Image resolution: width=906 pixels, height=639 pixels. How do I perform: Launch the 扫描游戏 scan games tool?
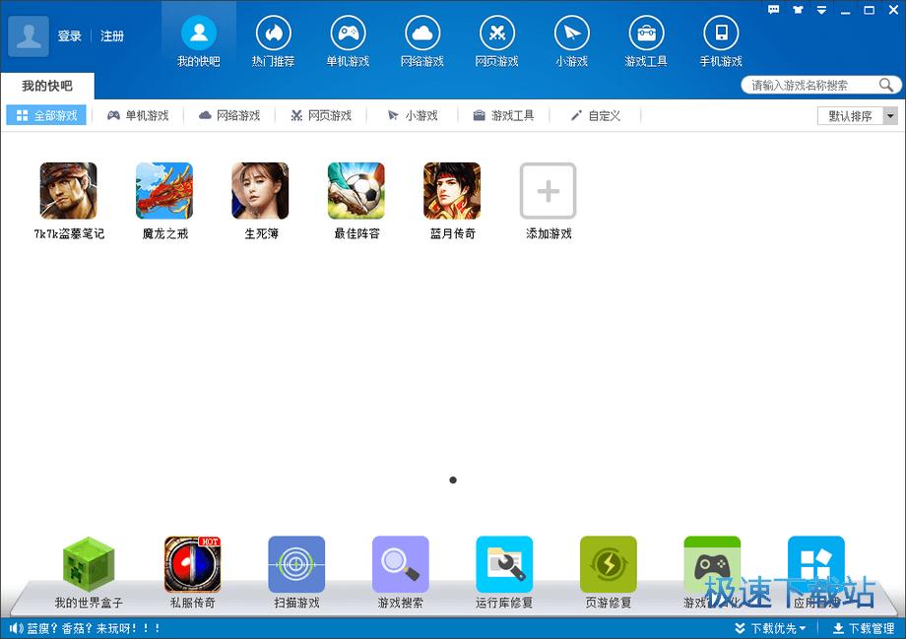(296, 565)
